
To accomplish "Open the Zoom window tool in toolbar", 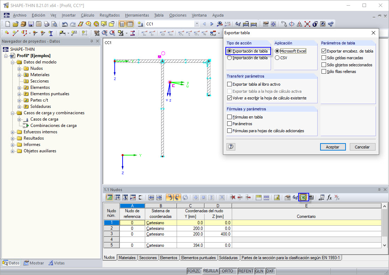I will coord(105,33).
